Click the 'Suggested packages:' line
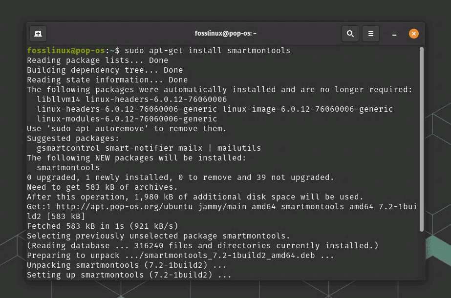The image size is (451, 298). click(73, 139)
